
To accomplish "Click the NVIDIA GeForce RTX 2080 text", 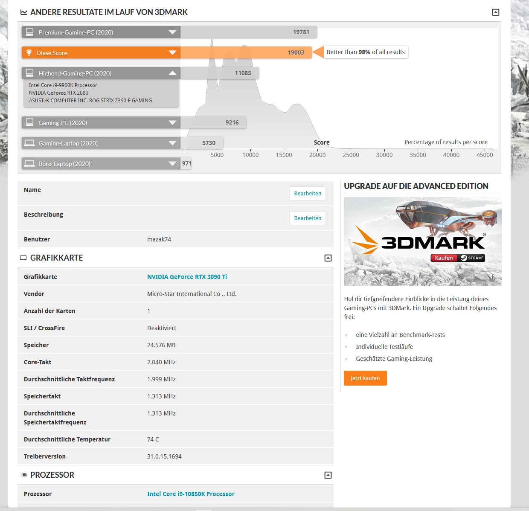I will tap(58, 93).
